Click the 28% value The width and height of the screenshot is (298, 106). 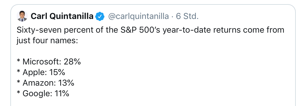[x=72, y=62]
